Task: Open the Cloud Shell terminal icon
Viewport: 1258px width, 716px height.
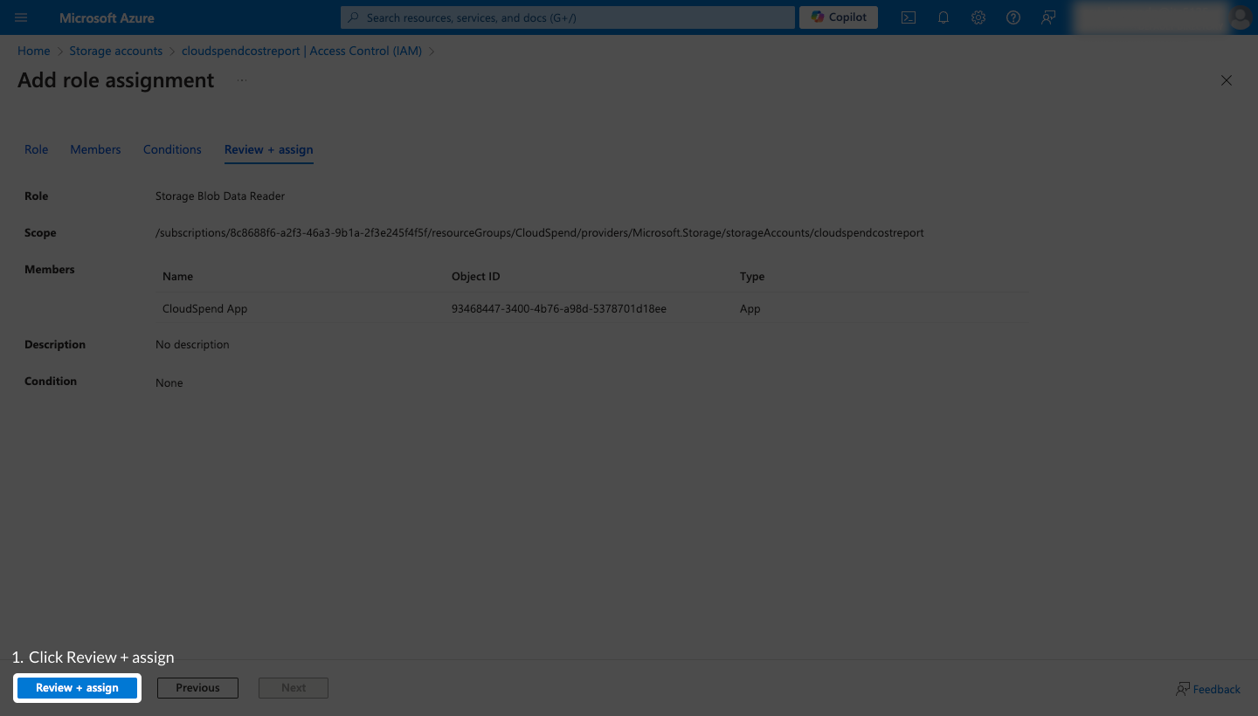Action: 909,17
